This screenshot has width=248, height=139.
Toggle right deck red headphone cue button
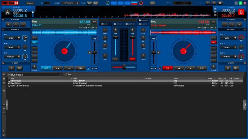tap(132, 59)
